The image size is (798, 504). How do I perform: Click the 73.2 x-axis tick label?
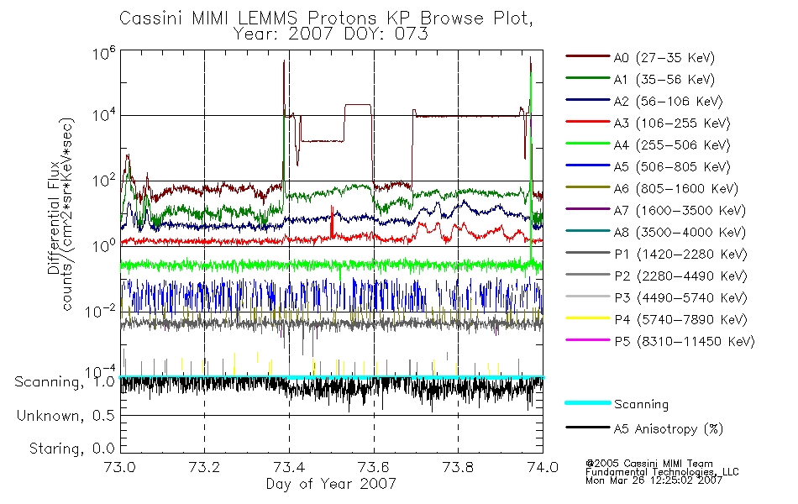[205, 467]
